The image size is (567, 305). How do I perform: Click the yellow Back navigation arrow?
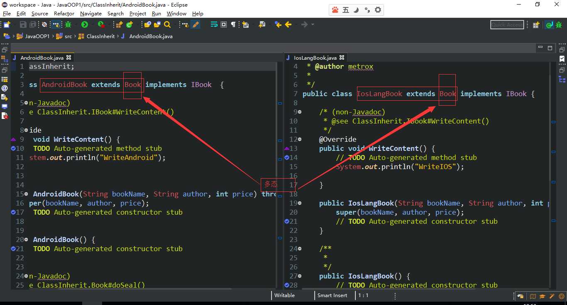click(x=288, y=25)
